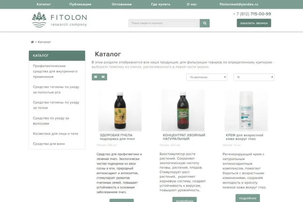Open the 'О нас' menu item
Viewport: 303px width, 202px height.
click(192, 4)
